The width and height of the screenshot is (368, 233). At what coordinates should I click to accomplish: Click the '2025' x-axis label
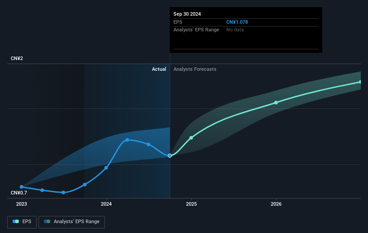pos(191,204)
